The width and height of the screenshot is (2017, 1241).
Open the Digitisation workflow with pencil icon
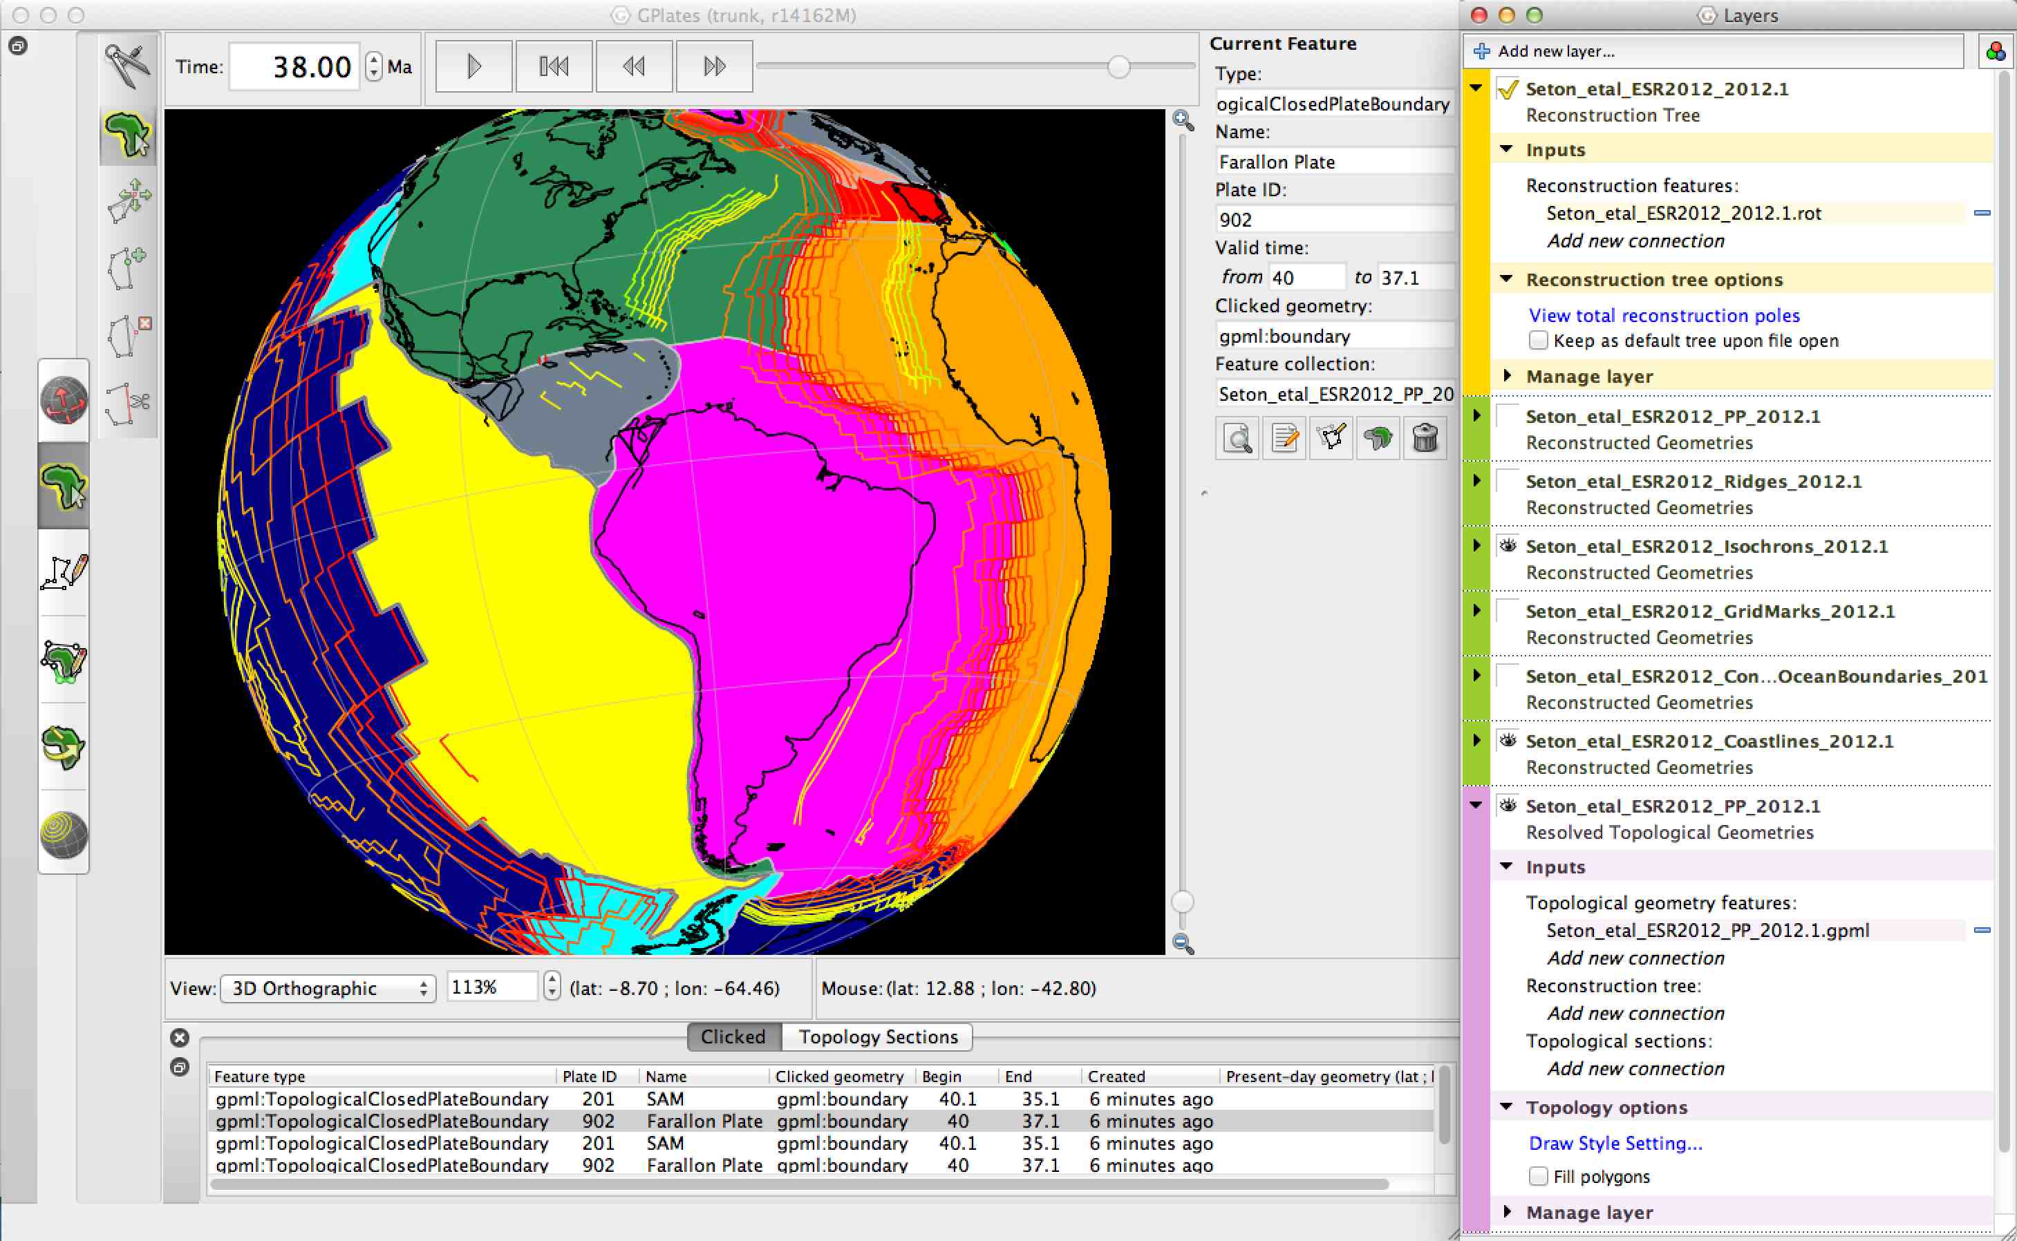click(x=63, y=573)
